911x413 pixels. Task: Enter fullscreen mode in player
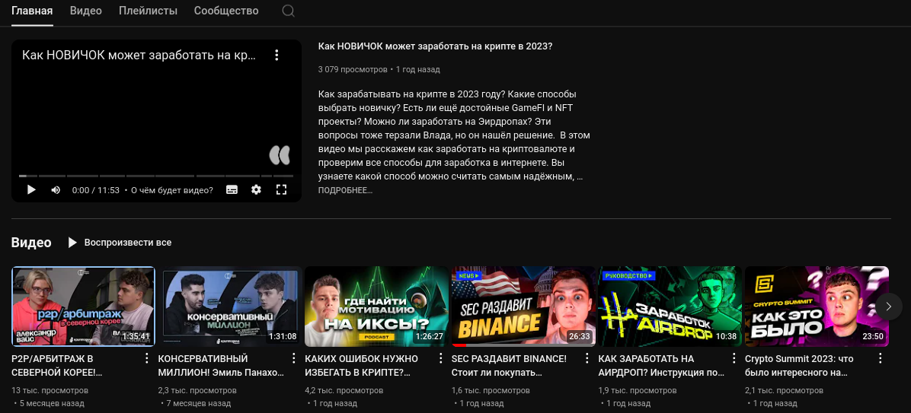pyautogui.click(x=281, y=189)
